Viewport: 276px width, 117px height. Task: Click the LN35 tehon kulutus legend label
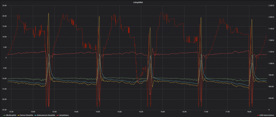pyautogui.click(x=266, y=115)
